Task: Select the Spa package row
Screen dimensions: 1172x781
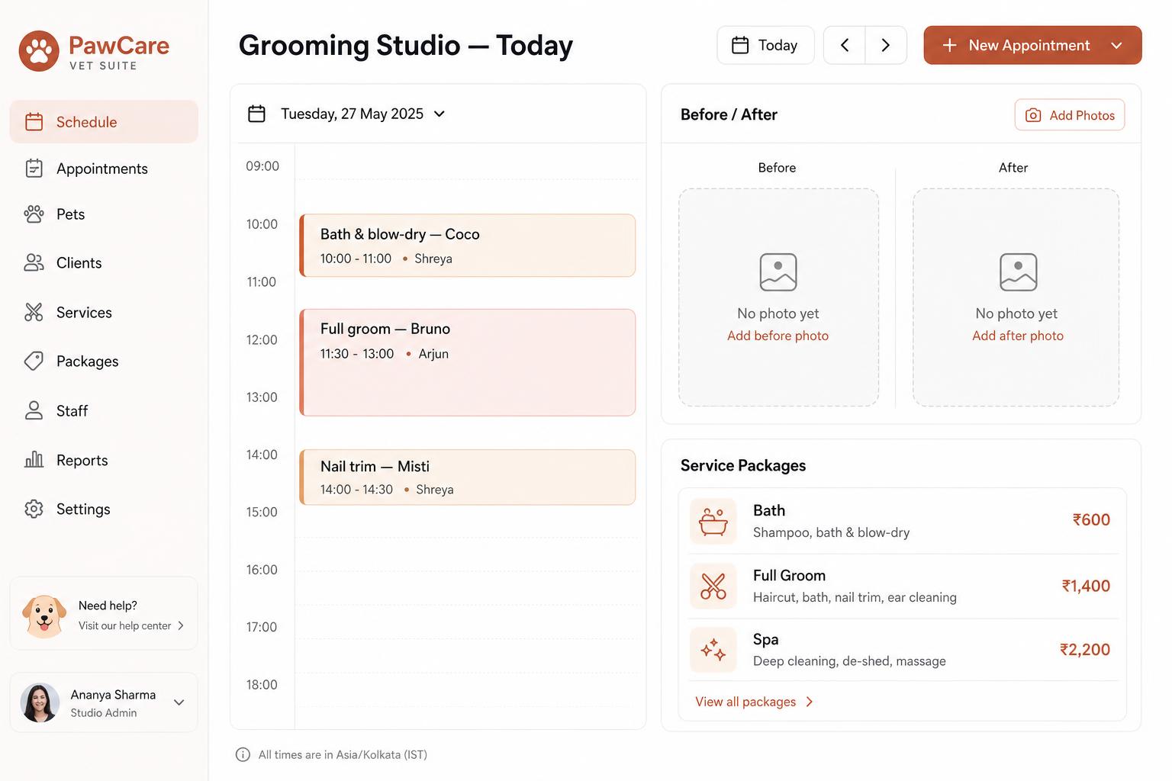Action: [902, 650]
